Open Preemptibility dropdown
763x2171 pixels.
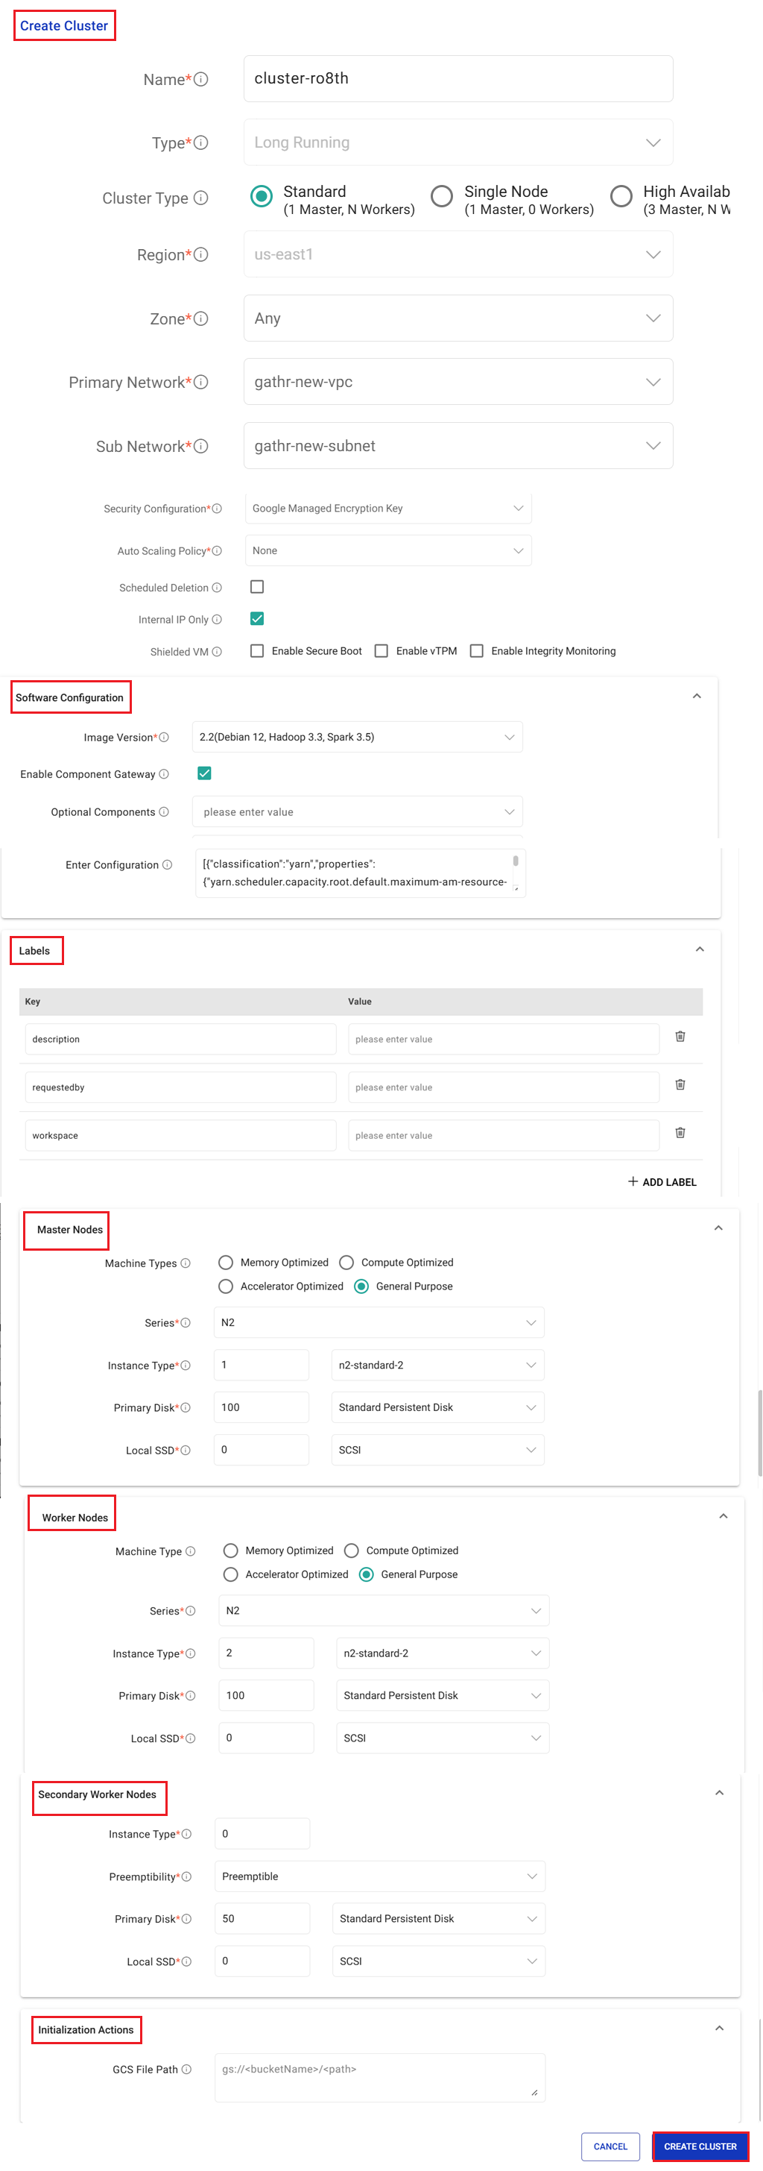(x=380, y=1876)
